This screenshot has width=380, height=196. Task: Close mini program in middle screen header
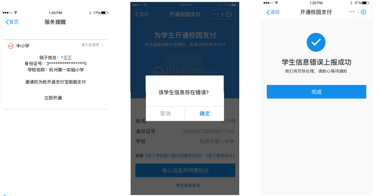(228, 14)
